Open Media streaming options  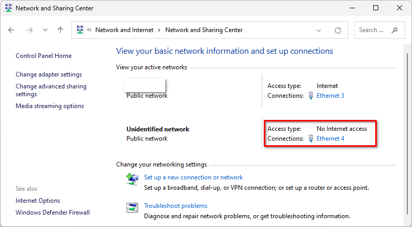click(50, 106)
